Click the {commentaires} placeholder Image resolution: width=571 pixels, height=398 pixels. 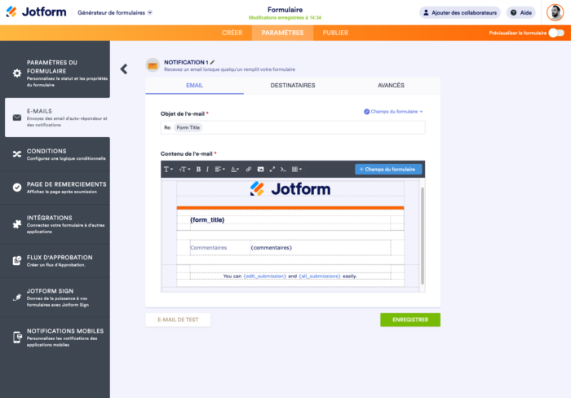(272, 248)
